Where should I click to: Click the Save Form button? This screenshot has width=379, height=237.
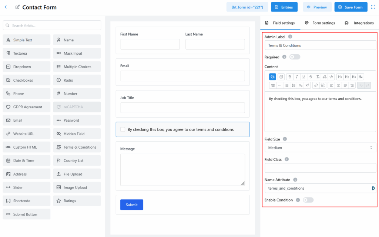click(351, 7)
